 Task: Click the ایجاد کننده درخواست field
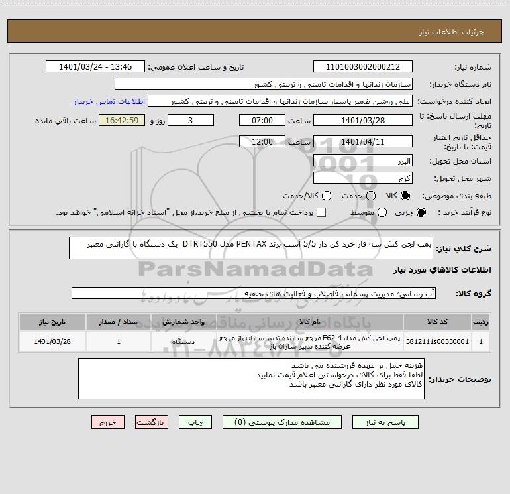280,101
